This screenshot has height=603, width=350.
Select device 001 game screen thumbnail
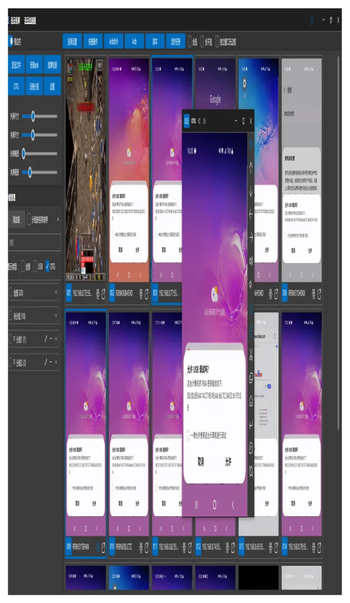click(x=85, y=170)
